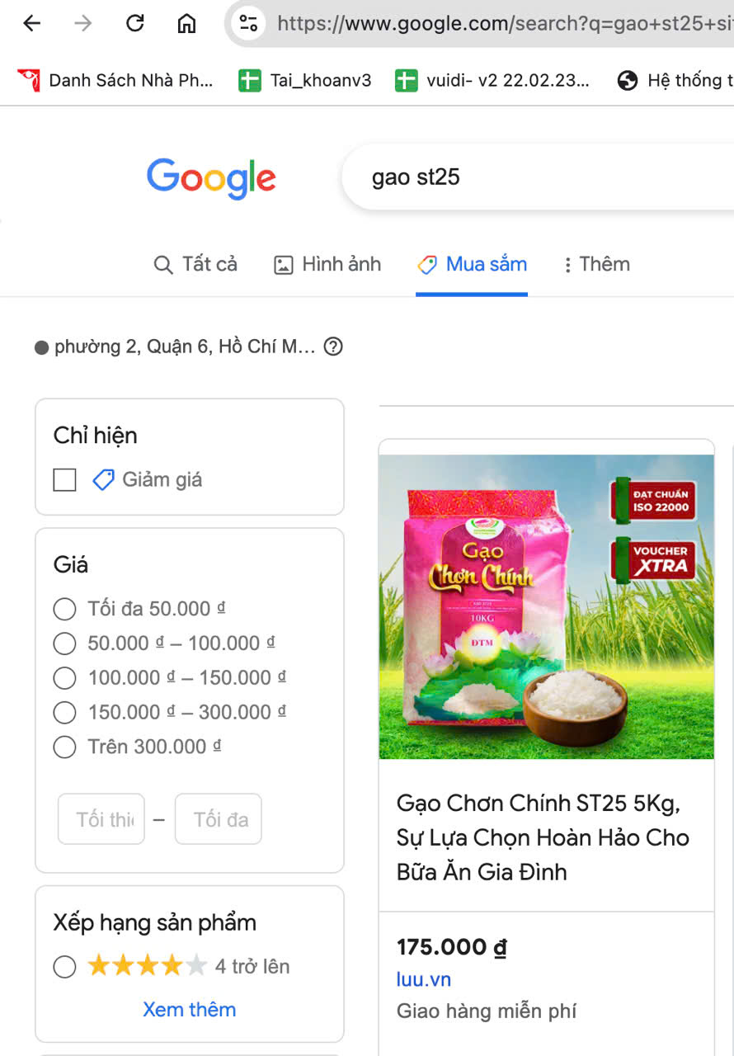Enable the Giảm giá checkbox
Image resolution: width=734 pixels, height=1056 pixels.
click(64, 479)
